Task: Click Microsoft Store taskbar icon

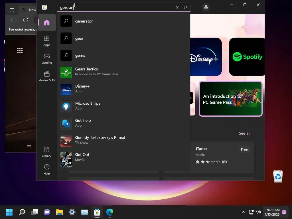Action: pyautogui.click(x=97, y=212)
